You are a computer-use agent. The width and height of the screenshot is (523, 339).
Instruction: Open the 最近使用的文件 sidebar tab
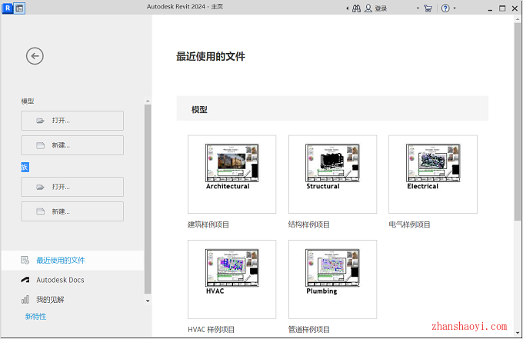73,261
